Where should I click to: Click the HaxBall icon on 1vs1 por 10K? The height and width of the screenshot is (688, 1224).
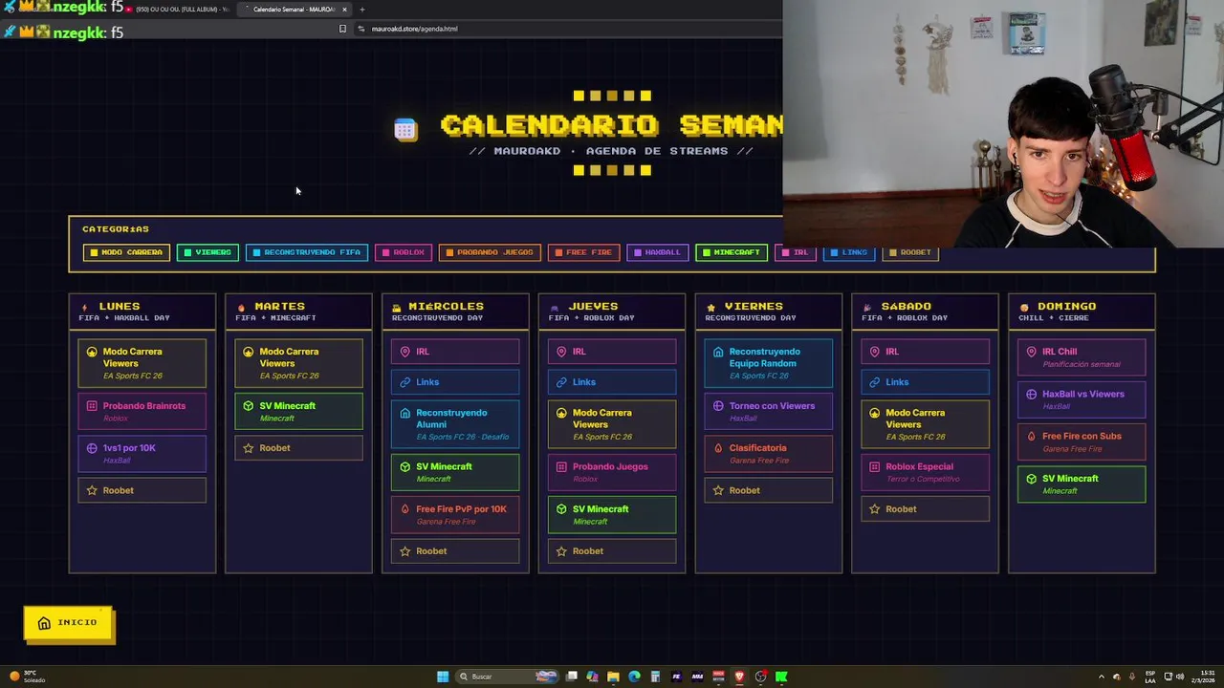click(92, 448)
